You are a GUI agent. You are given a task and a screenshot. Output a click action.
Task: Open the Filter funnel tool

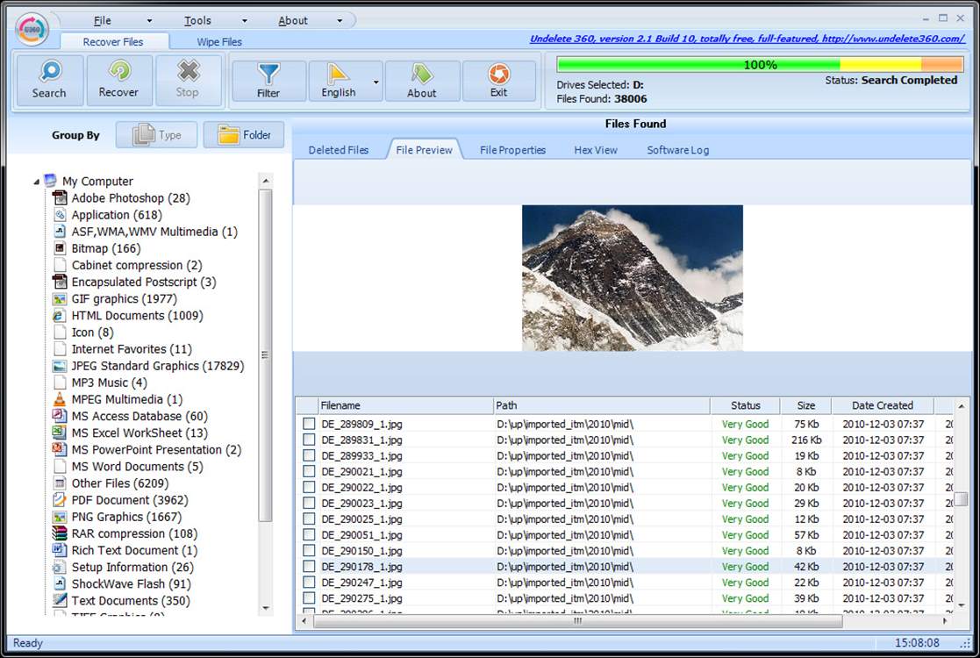pyautogui.click(x=268, y=81)
